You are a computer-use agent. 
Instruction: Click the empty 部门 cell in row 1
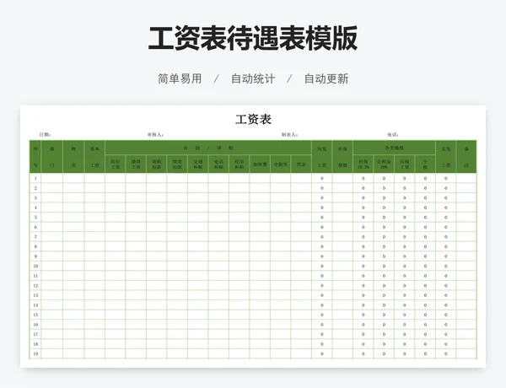[x=52, y=178]
